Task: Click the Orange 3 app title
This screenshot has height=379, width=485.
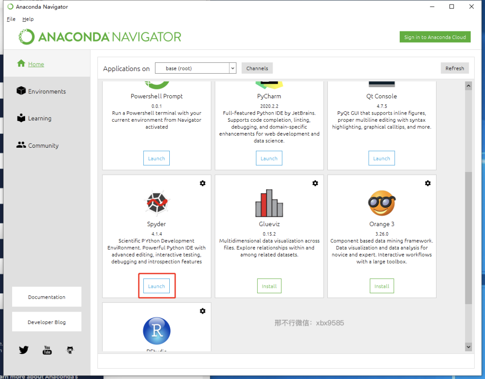Action: click(382, 224)
